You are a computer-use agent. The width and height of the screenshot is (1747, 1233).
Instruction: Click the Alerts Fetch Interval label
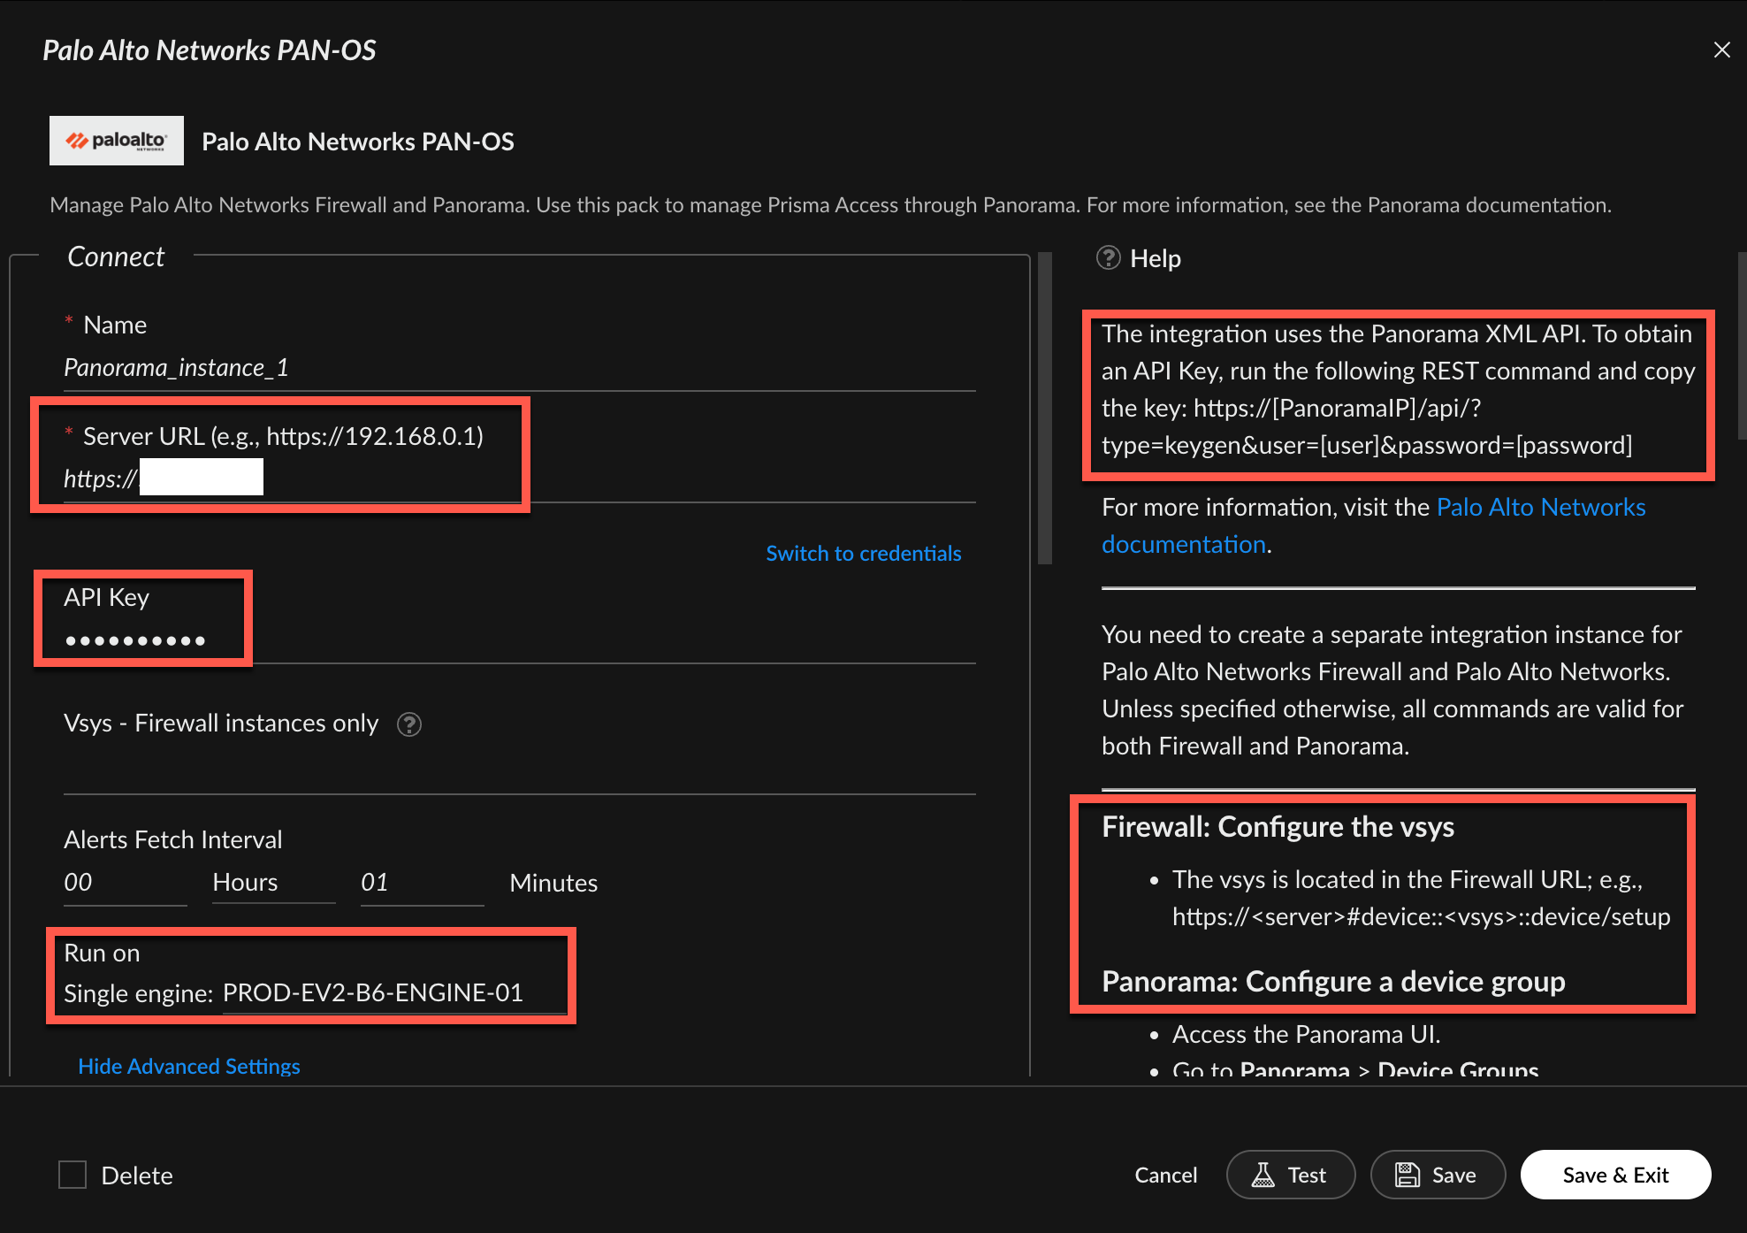(173, 839)
